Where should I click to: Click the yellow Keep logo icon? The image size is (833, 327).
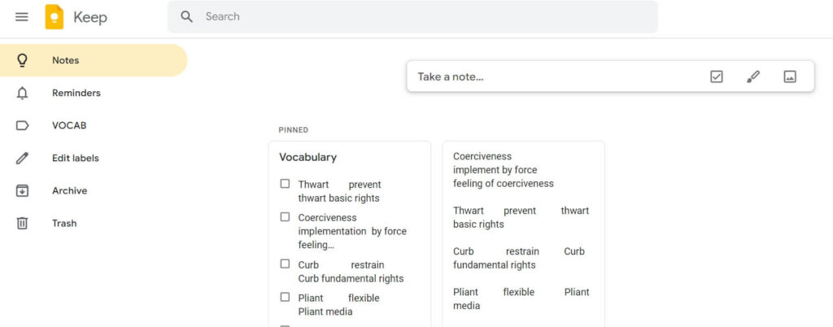click(55, 17)
